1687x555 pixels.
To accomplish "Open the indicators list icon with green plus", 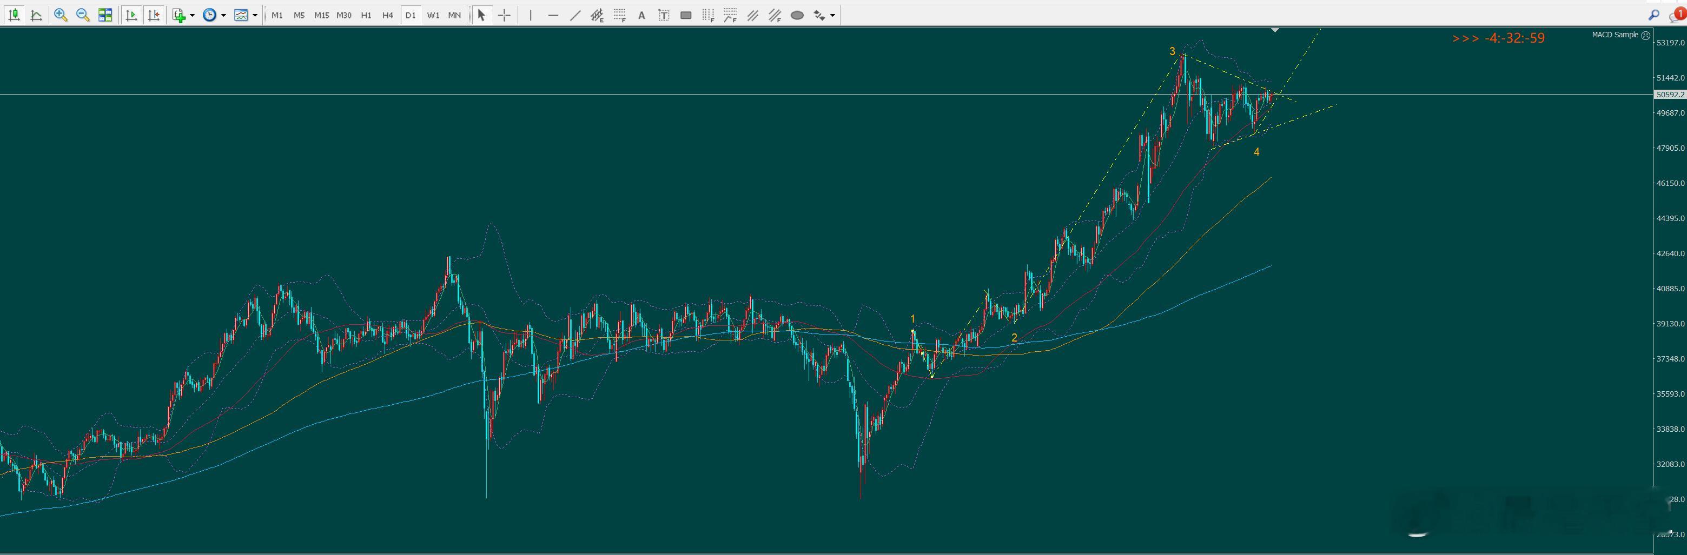I will [180, 15].
